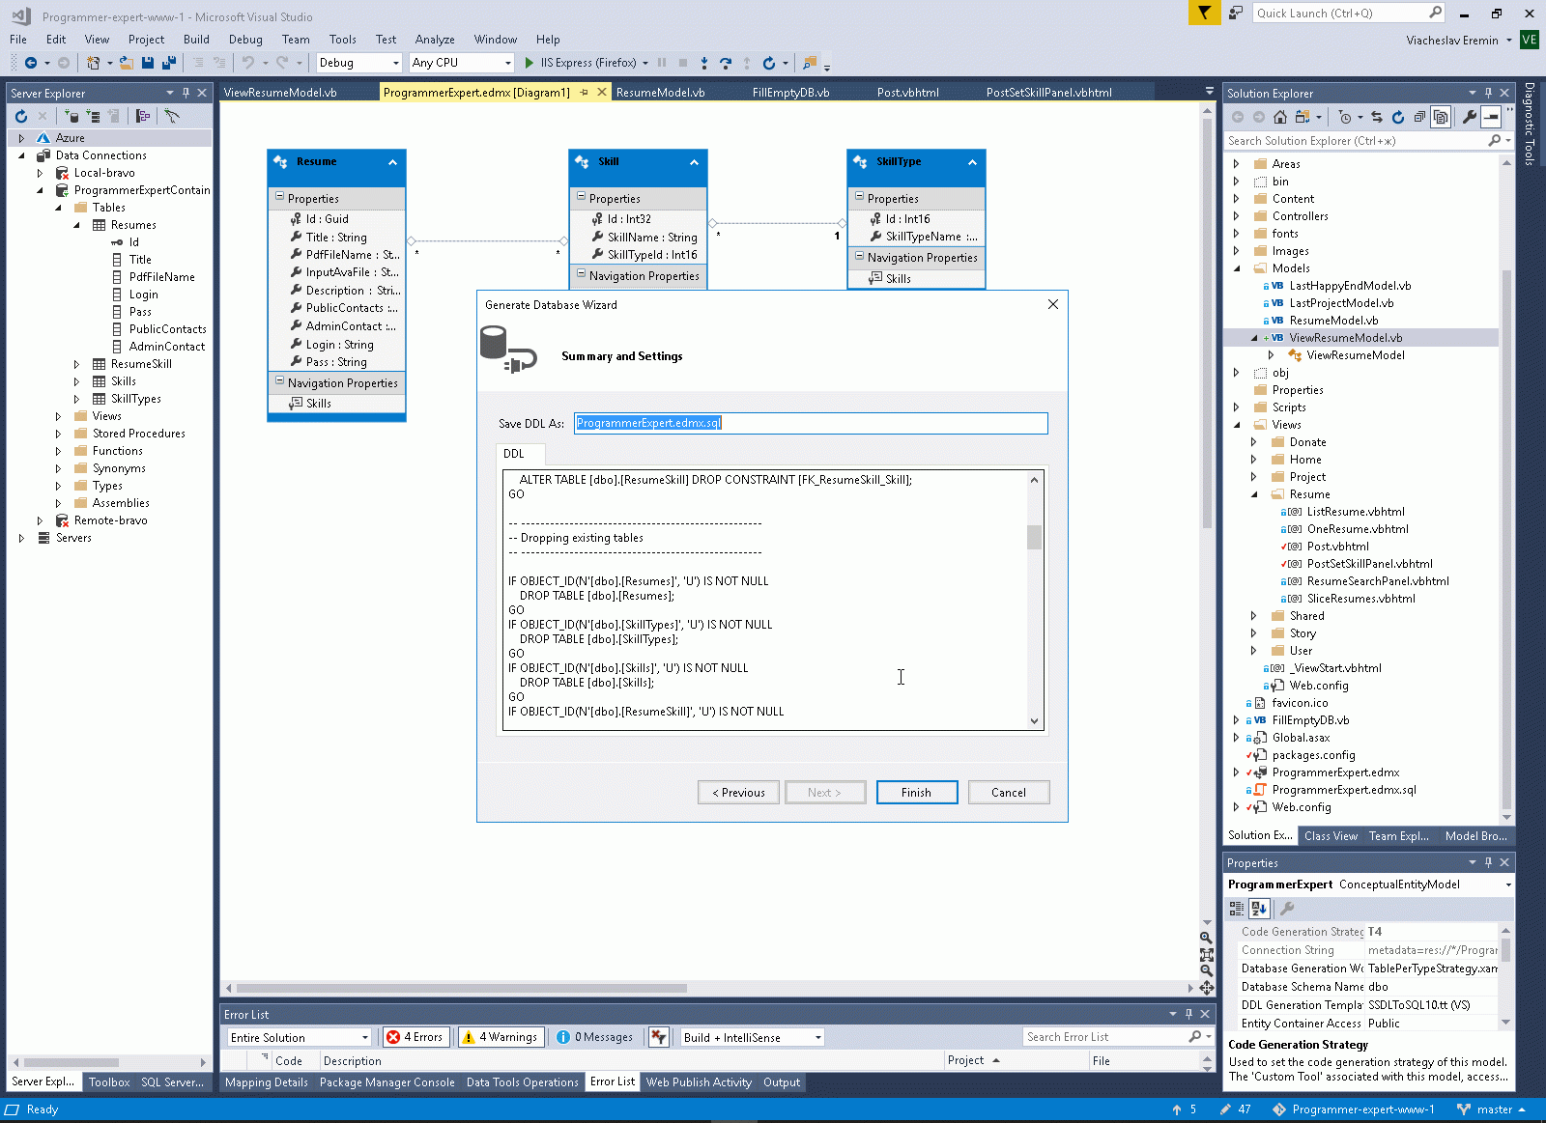The width and height of the screenshot is (1546, 1123).
Task: Click the New Project toolbar icon
Action: coord(93,63)
